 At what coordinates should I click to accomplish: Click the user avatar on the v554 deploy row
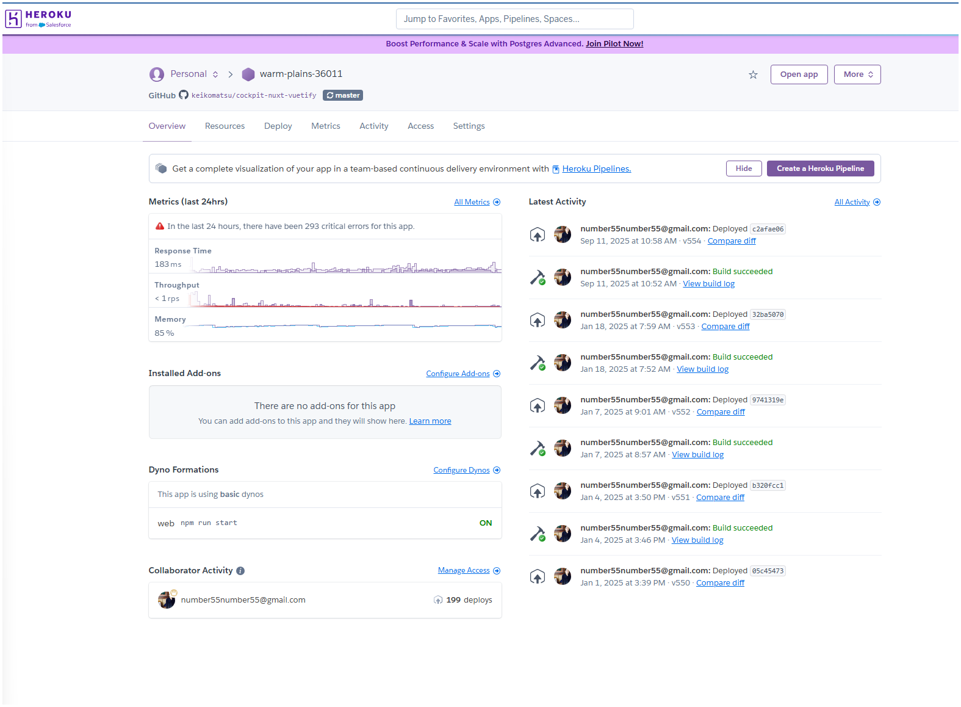point(563,234)
